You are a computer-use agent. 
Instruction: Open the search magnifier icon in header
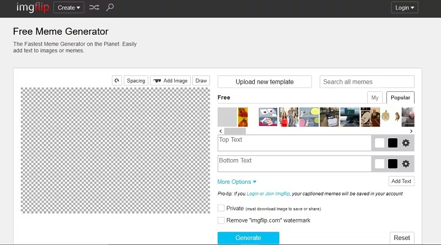point(110,7)
